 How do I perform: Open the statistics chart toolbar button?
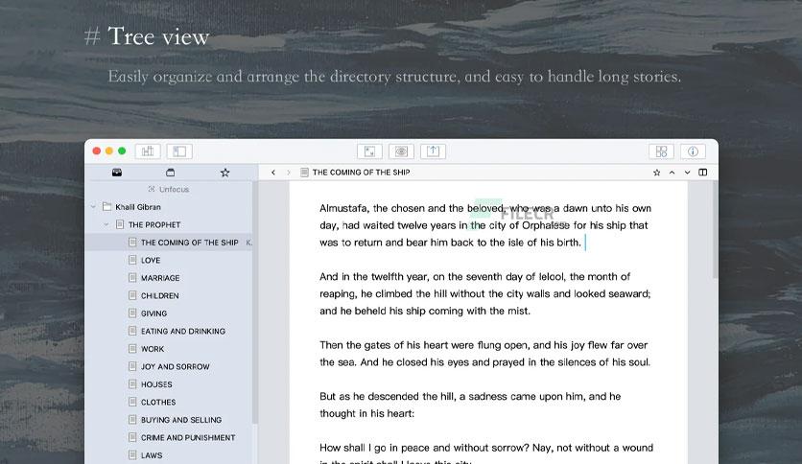(148, 151)
